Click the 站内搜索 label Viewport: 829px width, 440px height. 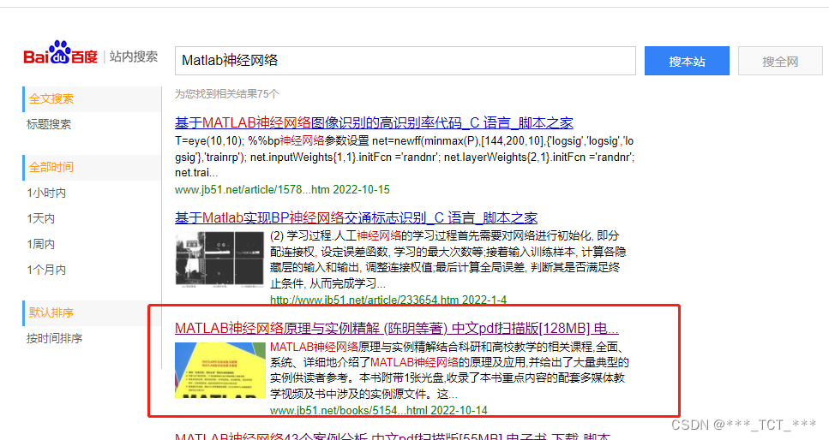click(x=133, y=56)
